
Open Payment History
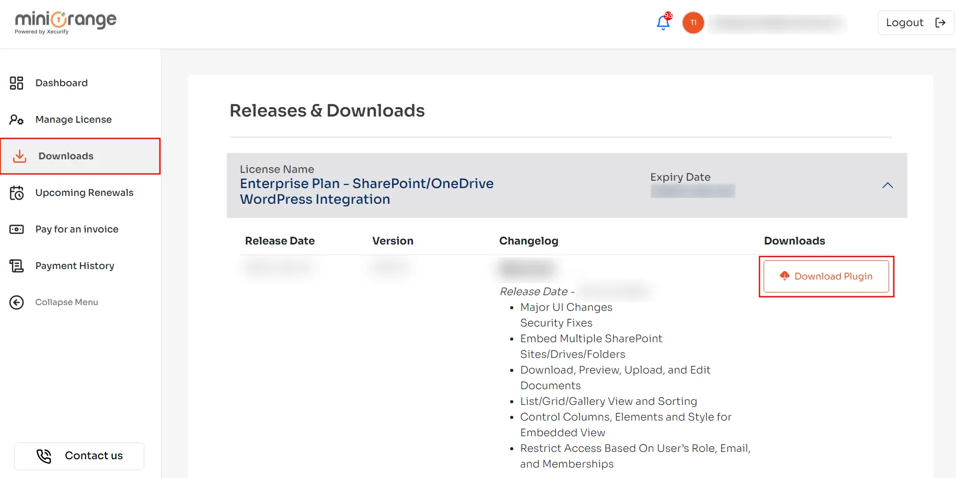pyautogui.click(x=75, y=266)
